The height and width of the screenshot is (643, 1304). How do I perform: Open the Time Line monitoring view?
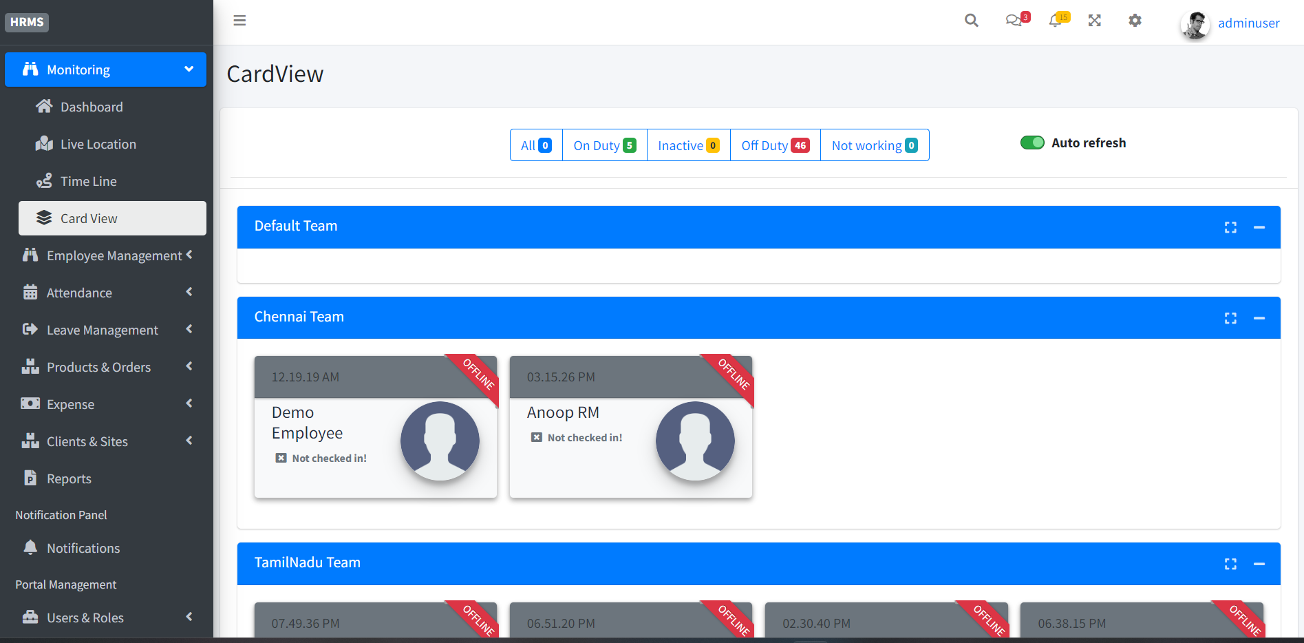[88, 181]
